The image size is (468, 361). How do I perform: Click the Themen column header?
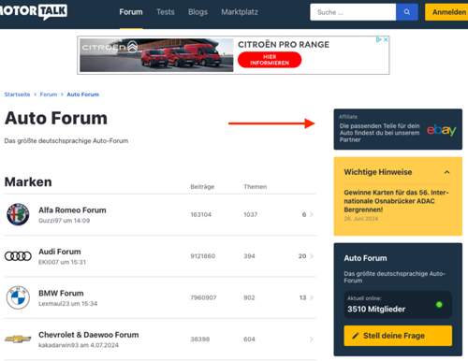coord(256,187)
